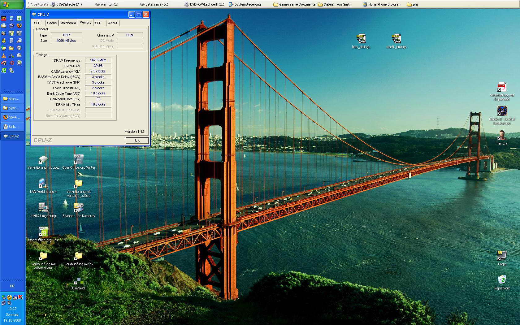Click the Kaspersky tray icon

(x=20, y=297)
